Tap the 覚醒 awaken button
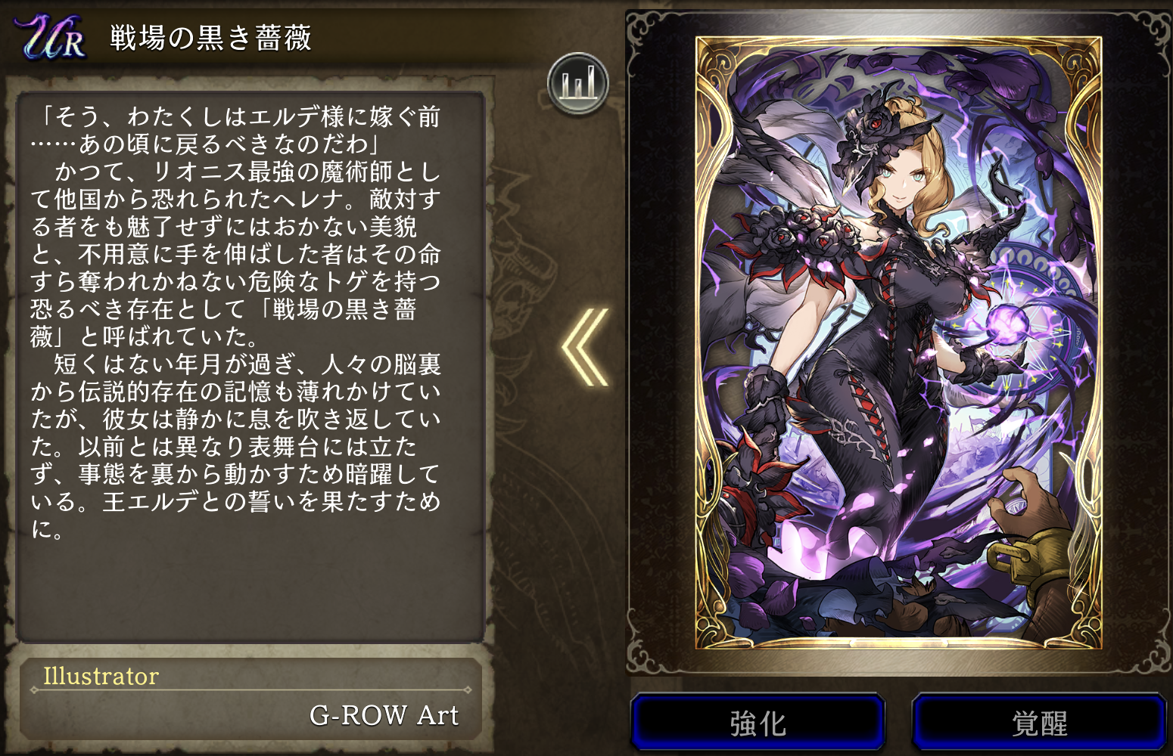 1039,722
